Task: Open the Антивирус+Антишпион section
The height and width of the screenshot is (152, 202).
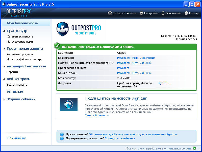Action: (26, 66)
